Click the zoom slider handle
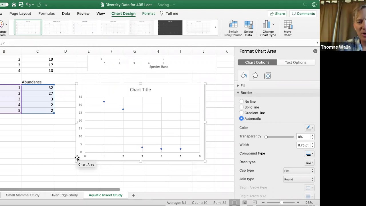This screenshot has width=366, height=206. [282, 203]
